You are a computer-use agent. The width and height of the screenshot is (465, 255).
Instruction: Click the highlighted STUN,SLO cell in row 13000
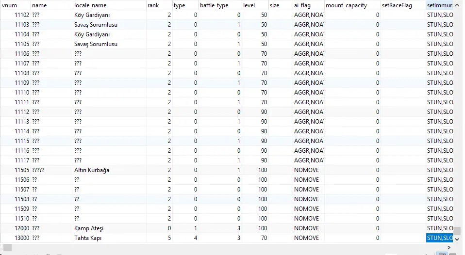tap(439, 238)
